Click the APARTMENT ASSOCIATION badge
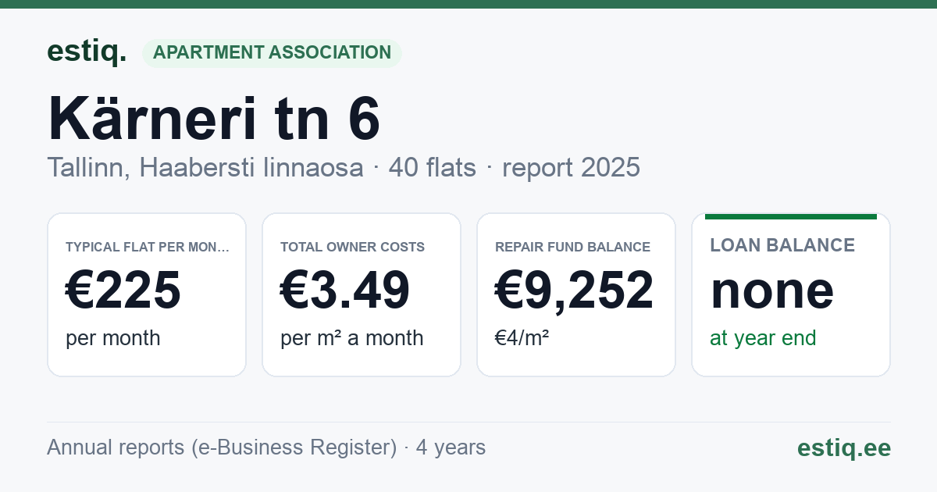Image resolution: width=937 pixels, height=492 pixels. (272, 53)
